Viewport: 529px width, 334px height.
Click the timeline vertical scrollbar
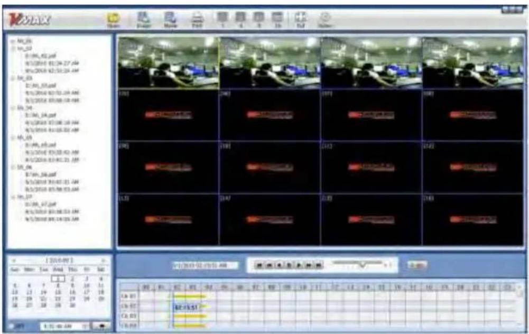tap(520, 305)
